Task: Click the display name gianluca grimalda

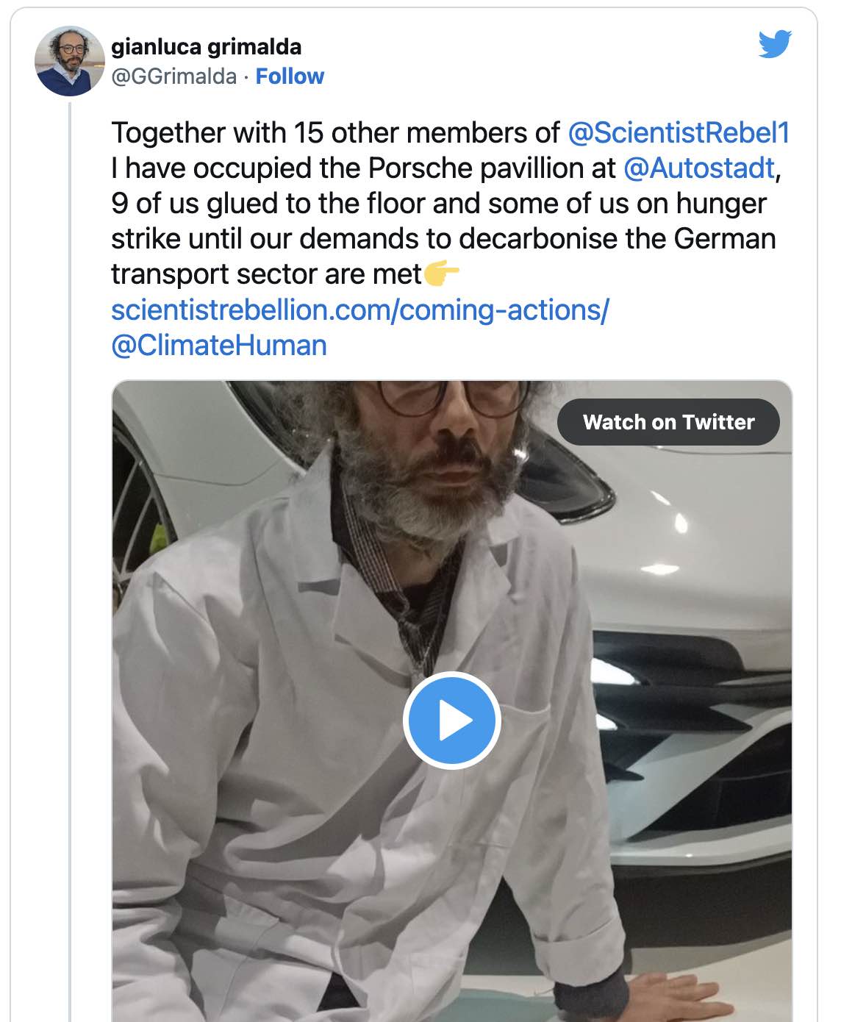Action: 206,47
